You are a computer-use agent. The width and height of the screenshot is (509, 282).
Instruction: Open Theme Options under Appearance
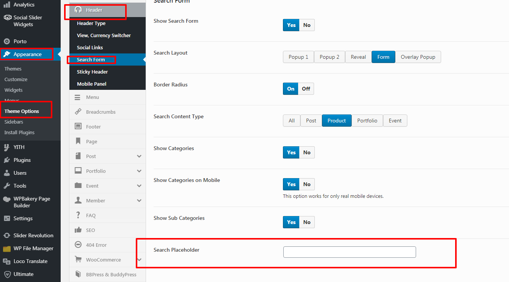pyautogui.click(x=22, y=111)
